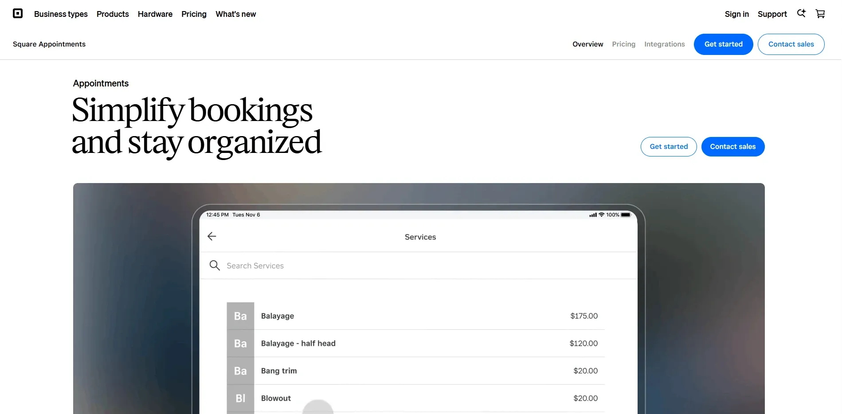Open the shopping cart icon

[820, 14]
